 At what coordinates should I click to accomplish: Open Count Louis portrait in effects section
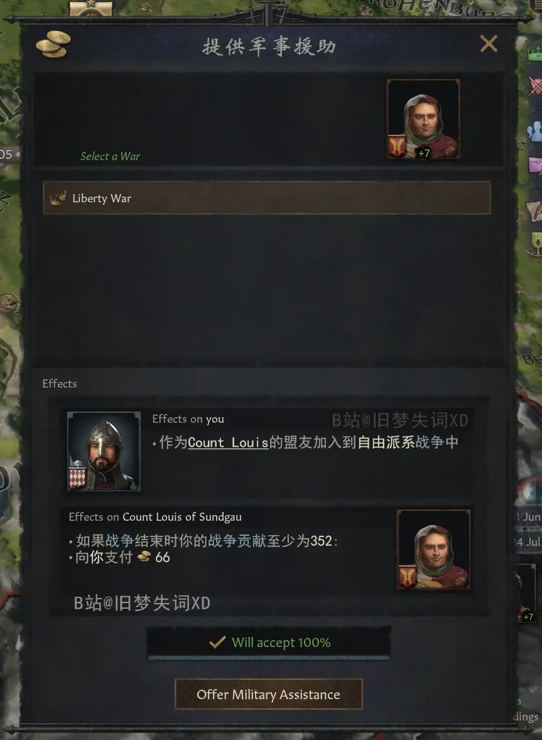pos(433,550)
